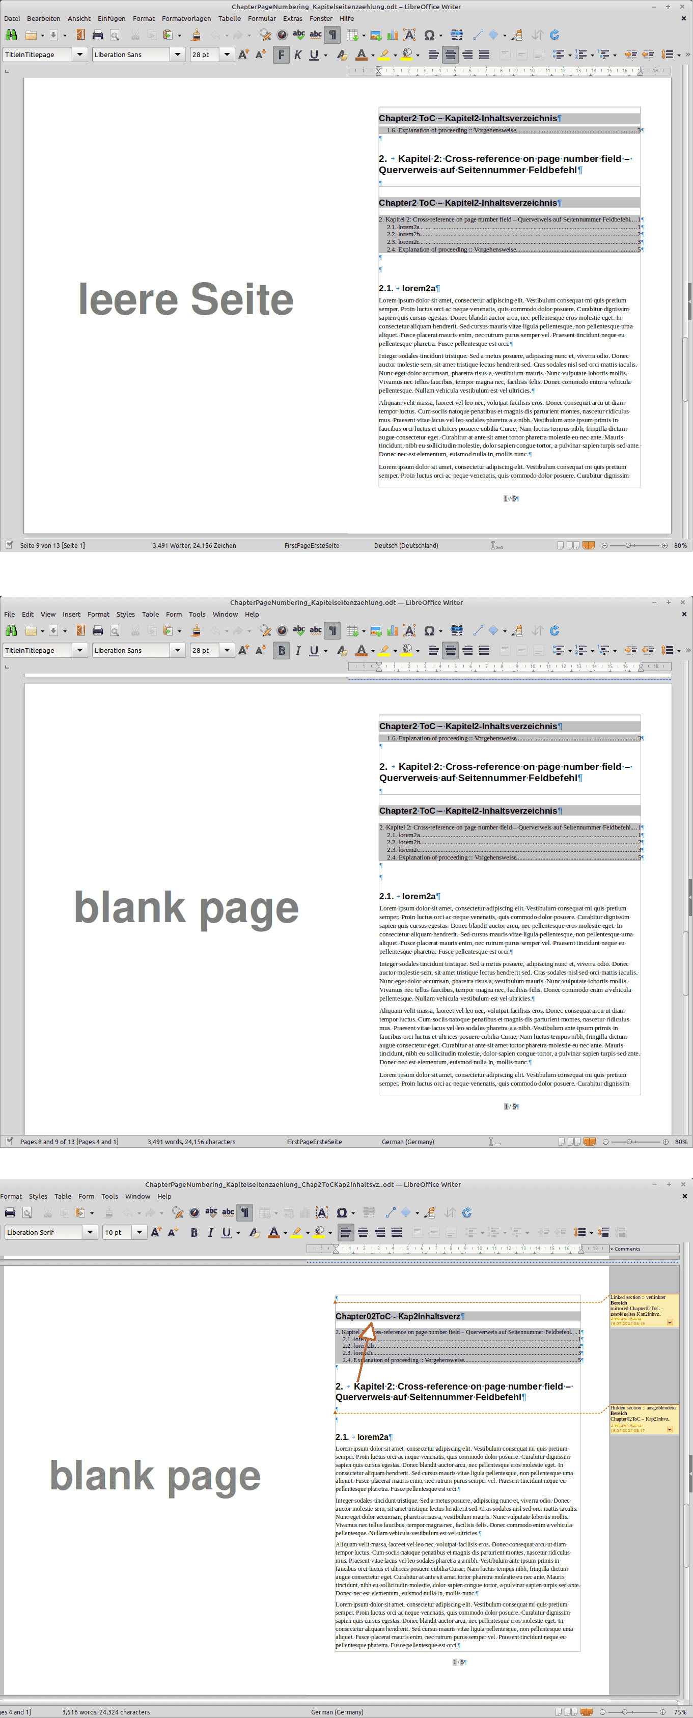Click the 'Deutsch (Deutschland)' language in the status bar

405,545
